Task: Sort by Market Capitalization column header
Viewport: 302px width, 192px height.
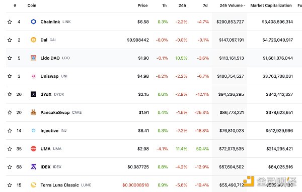Action: pyautogui.click(x=271, y=6)
